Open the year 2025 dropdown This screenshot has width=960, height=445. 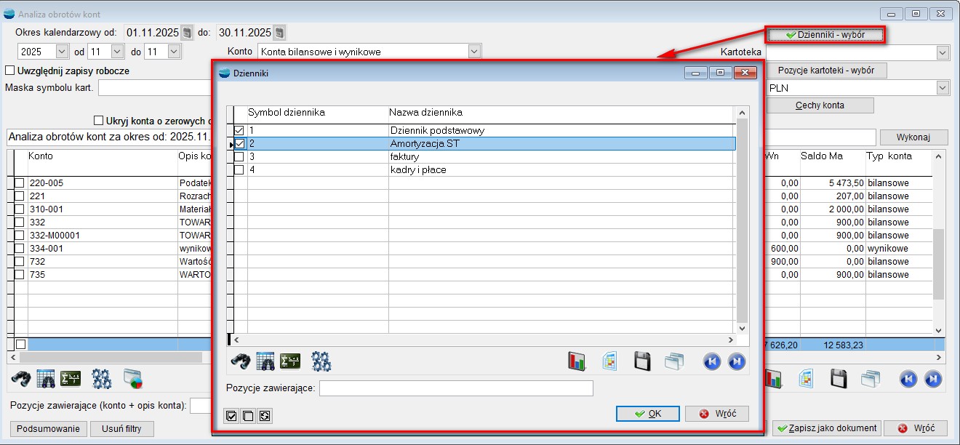pyautogui.click(x=61, y=52)
